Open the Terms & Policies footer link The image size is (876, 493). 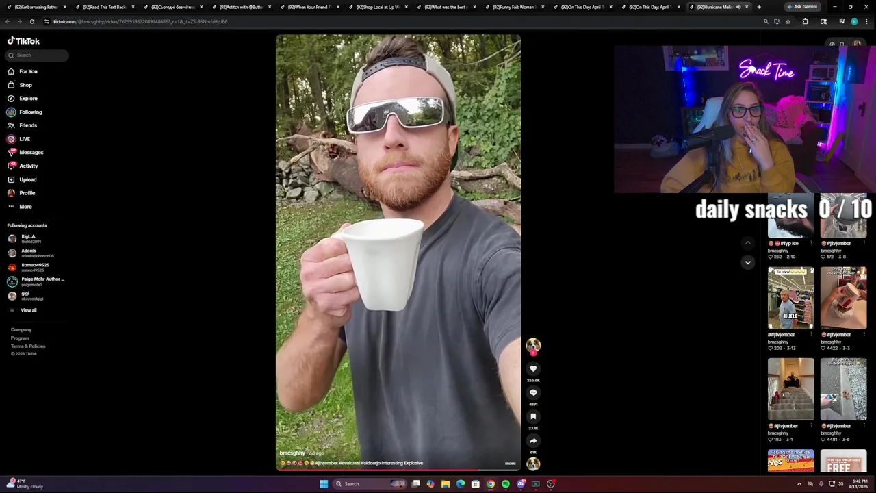coord(28,346)
